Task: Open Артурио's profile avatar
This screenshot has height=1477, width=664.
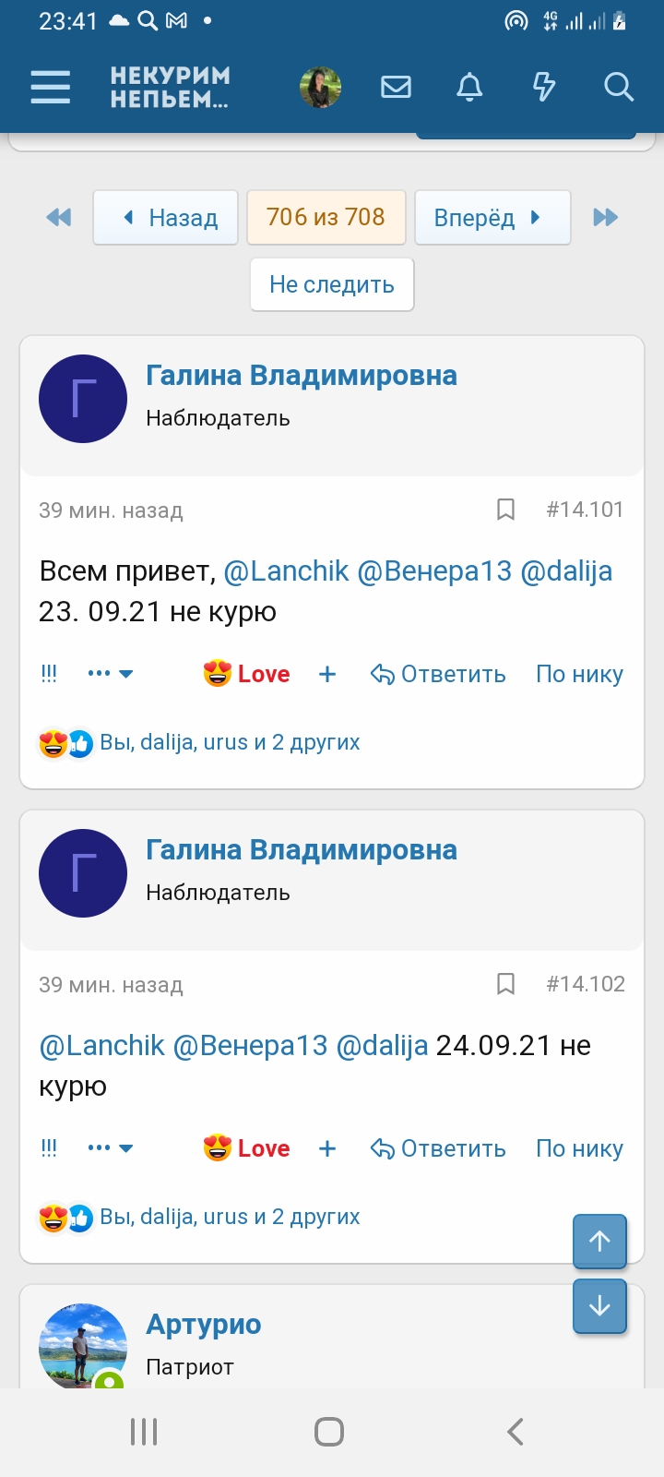Action: [83, 1346]
